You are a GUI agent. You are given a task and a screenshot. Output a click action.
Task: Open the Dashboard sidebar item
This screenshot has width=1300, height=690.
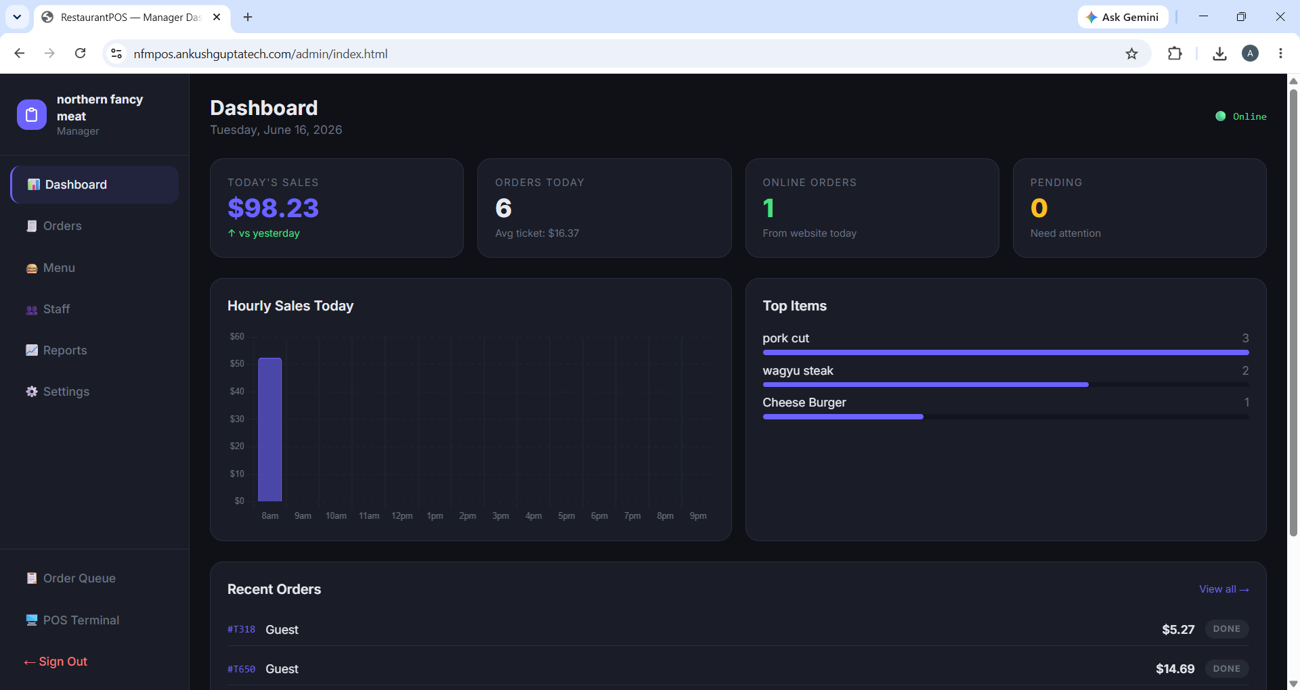coord(95,185)
